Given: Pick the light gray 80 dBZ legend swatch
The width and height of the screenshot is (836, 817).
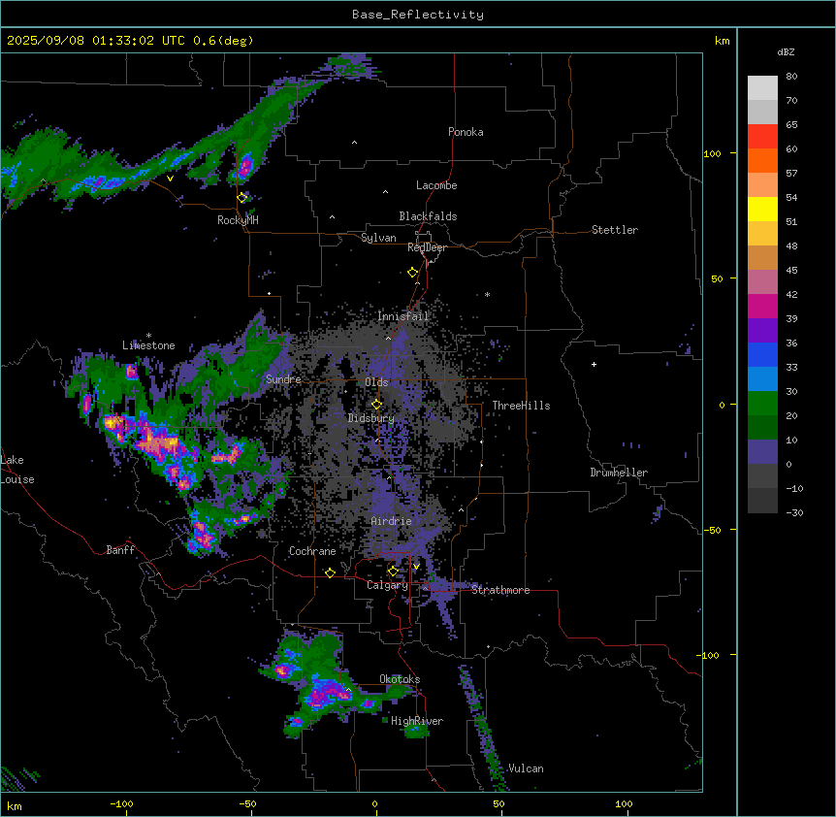Looking at the screenshot, I should pyautogui.click(x=762, y=88).
